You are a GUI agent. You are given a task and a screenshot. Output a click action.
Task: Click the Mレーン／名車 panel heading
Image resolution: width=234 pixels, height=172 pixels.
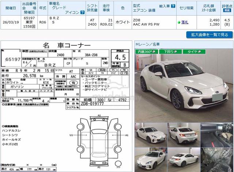click(148, 44)
